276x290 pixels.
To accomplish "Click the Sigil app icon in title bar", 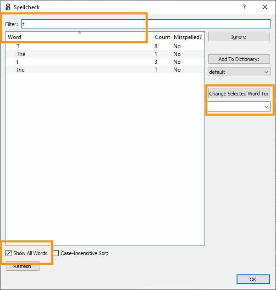I will tap(7, 7).
